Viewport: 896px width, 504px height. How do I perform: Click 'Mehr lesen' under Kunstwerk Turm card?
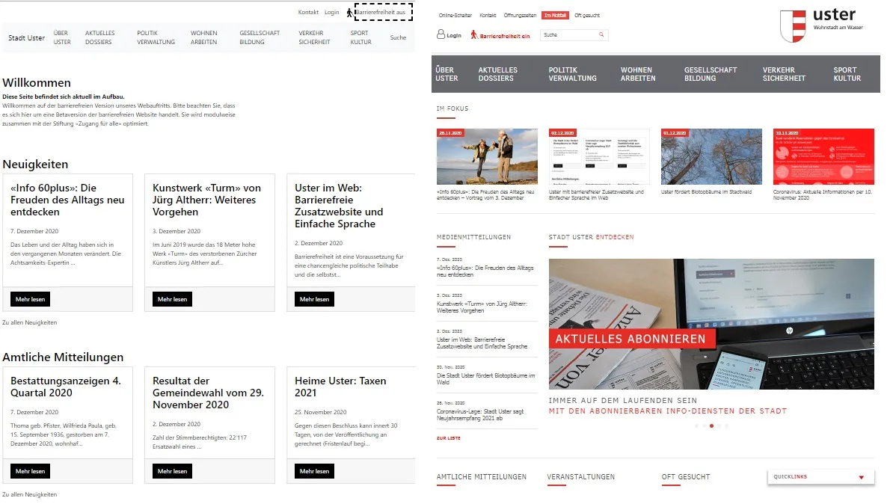point(173,299)
